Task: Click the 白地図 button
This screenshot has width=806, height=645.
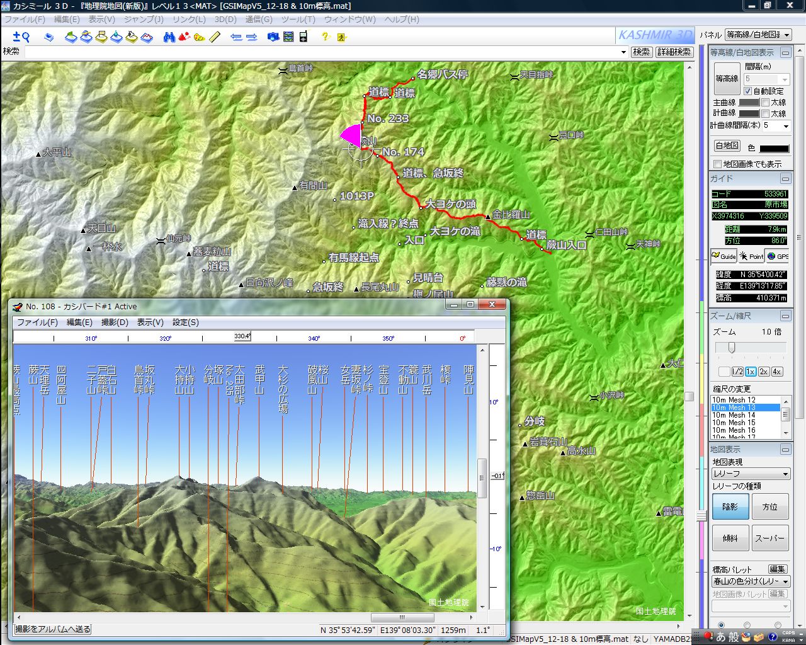Action: tap(727, 146)
